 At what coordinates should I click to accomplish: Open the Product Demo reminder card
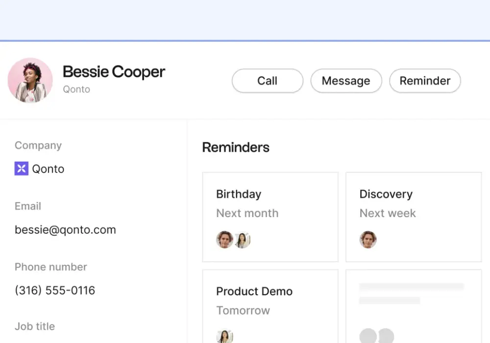[270, 306]
